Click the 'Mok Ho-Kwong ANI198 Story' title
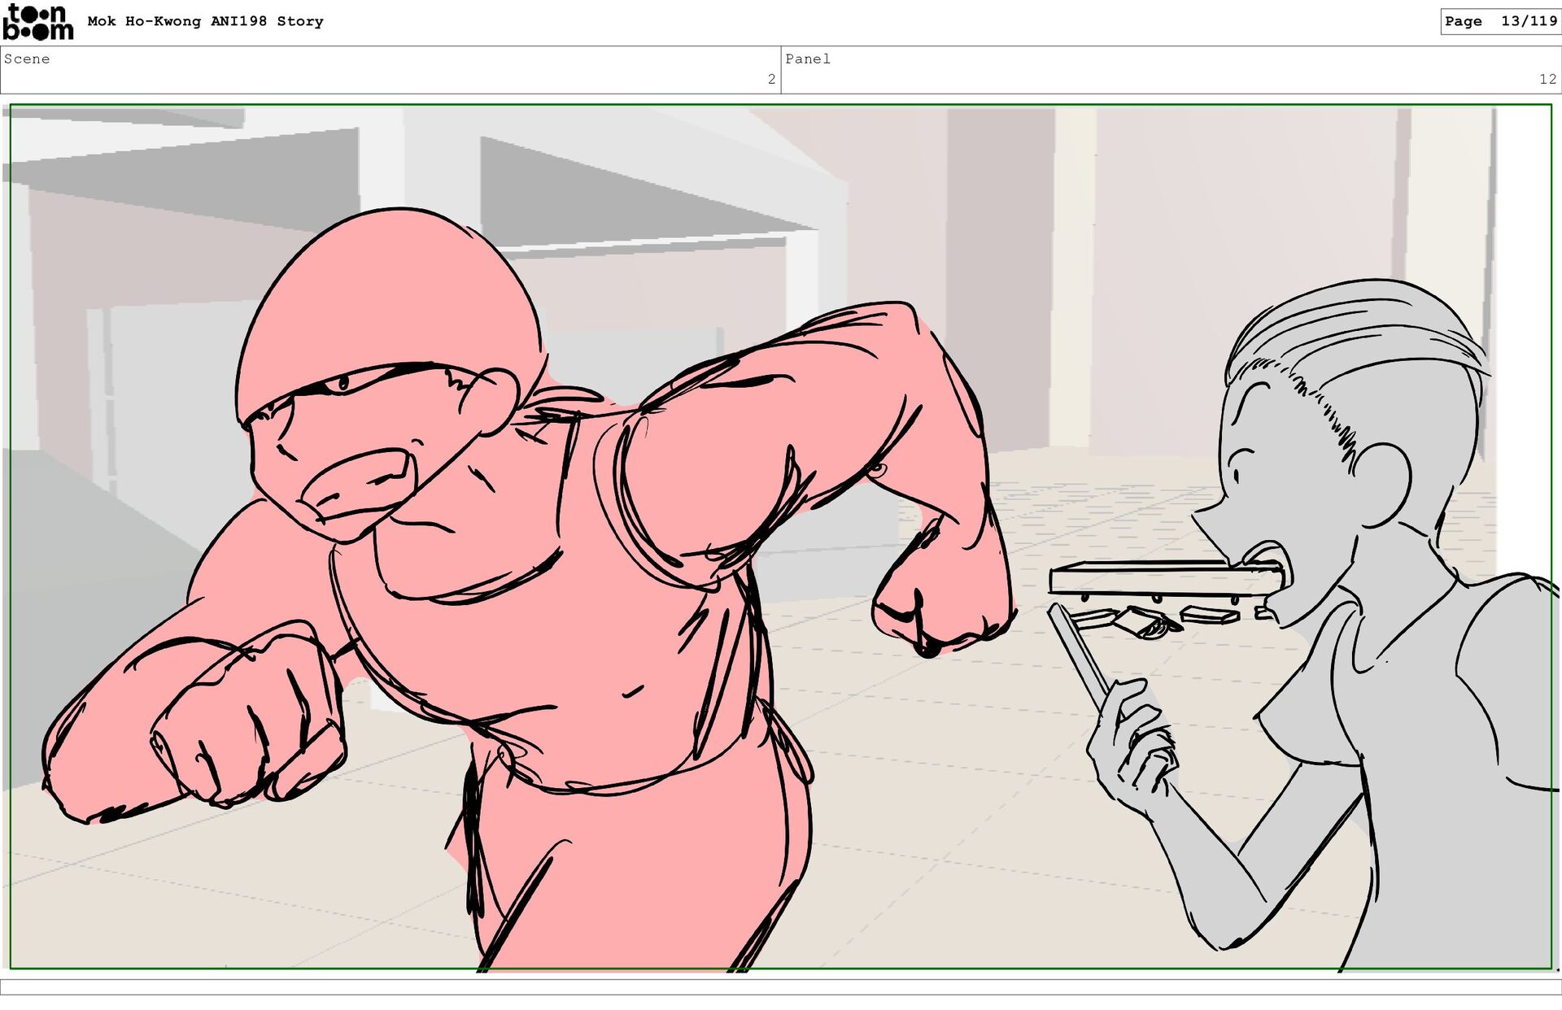The width and height of the screenshot is (1562, 1010). (x=205, y=21)
